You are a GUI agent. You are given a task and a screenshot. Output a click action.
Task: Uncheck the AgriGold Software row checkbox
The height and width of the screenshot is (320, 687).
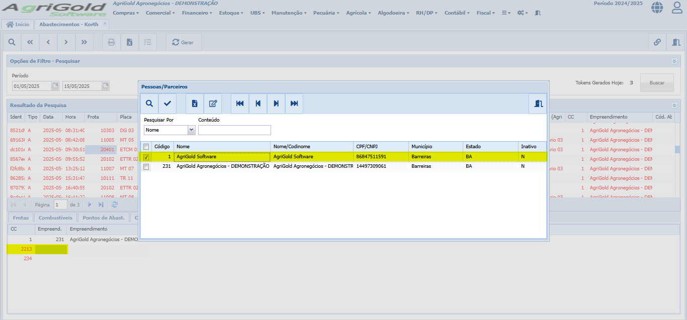click(x=146, y=157)
